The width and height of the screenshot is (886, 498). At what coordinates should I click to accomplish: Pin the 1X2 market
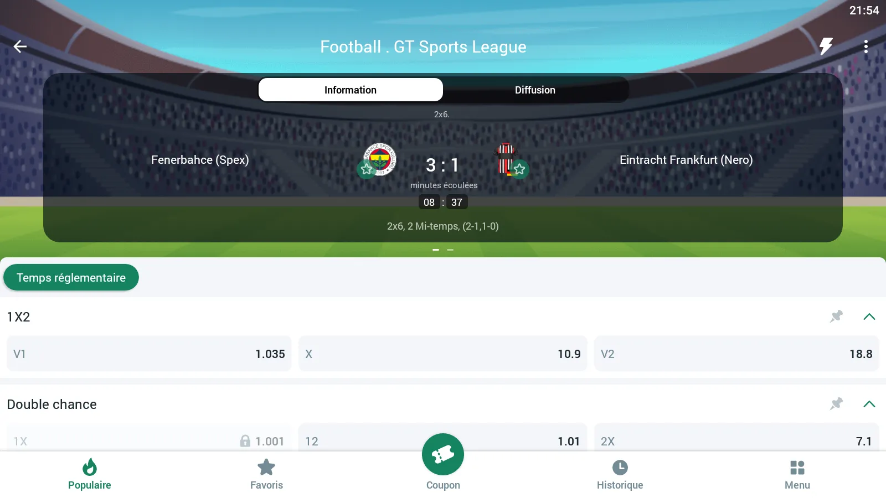(x=836, y=317)
